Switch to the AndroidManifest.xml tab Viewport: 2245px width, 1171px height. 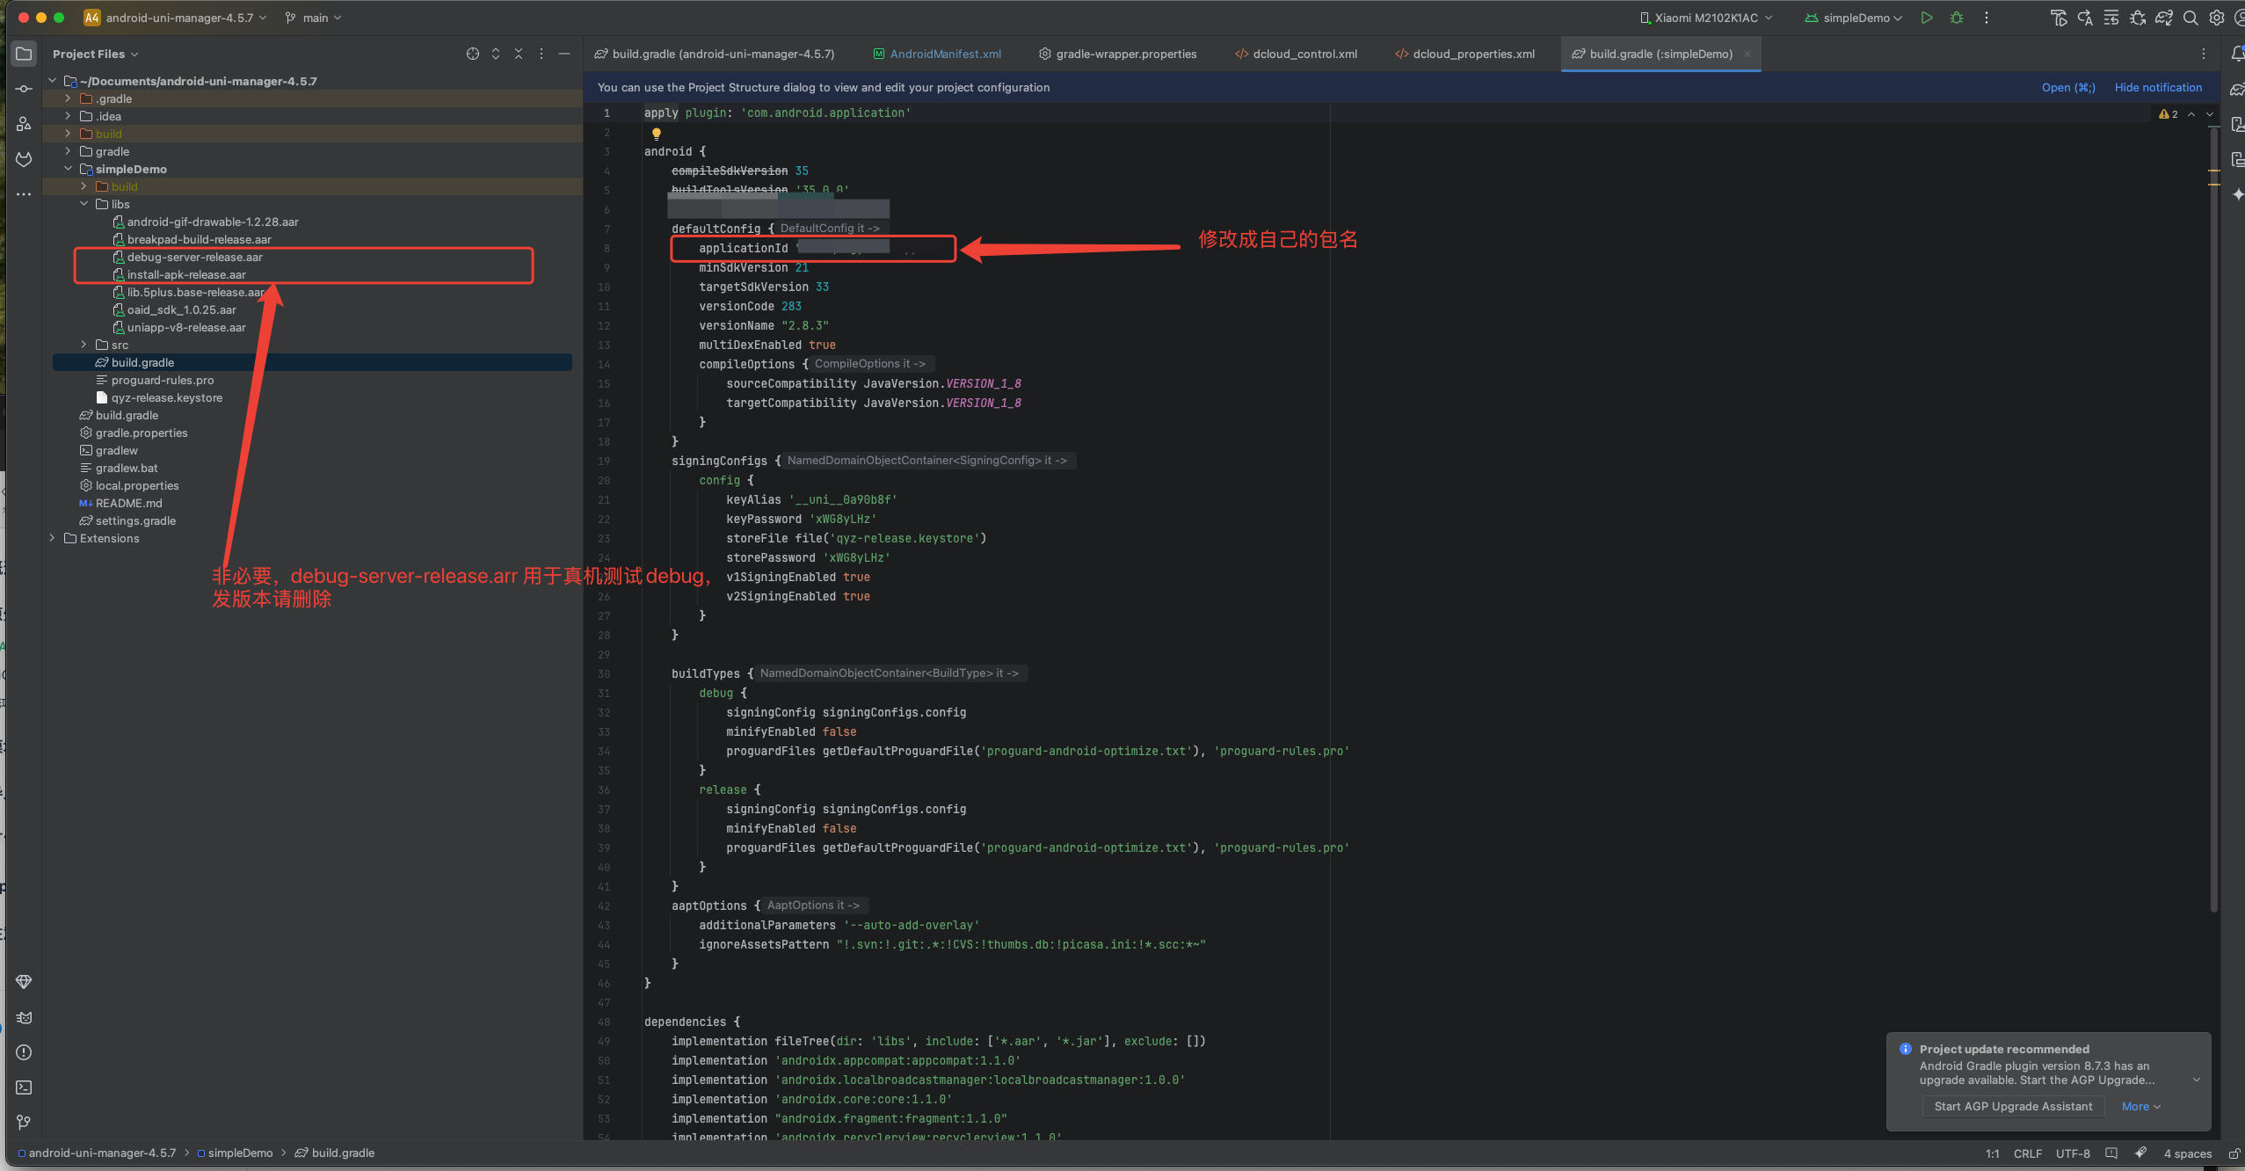click(x=945, y=54)
